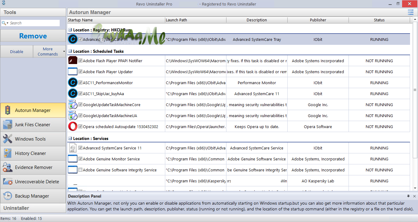The height and width of the screenshot is (222, 418).
Task: Sort by Launch Path column header
Action: (196, 20)
